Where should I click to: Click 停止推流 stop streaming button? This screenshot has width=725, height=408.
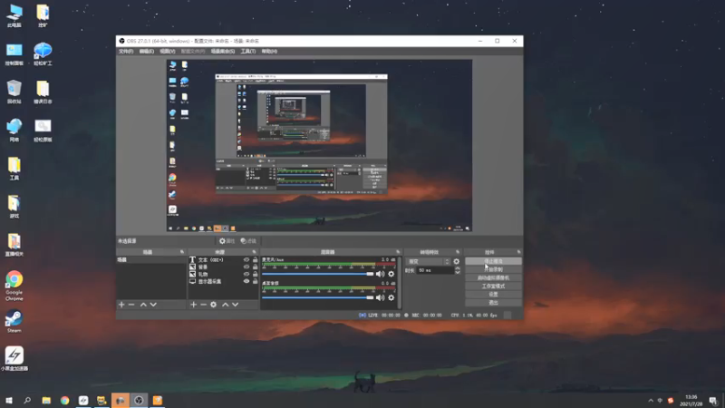click(x=493, y=261)
